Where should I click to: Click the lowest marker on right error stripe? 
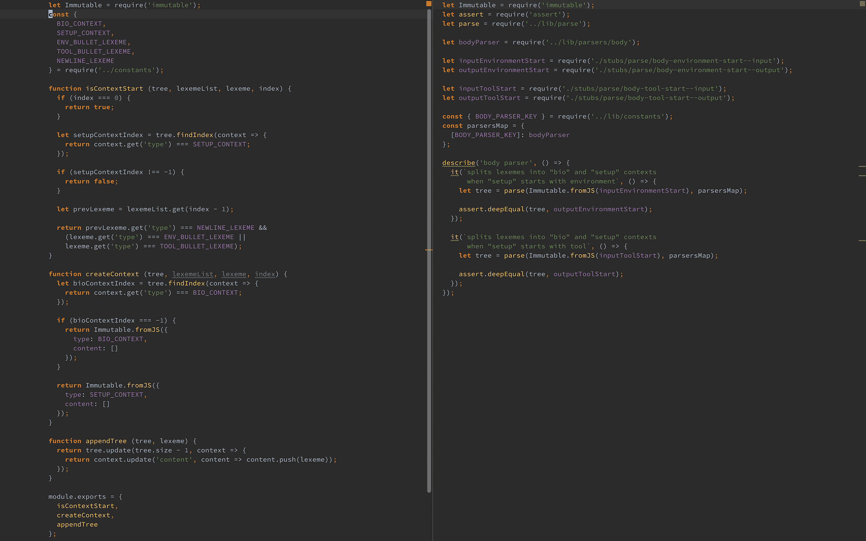tap(862, 240)
